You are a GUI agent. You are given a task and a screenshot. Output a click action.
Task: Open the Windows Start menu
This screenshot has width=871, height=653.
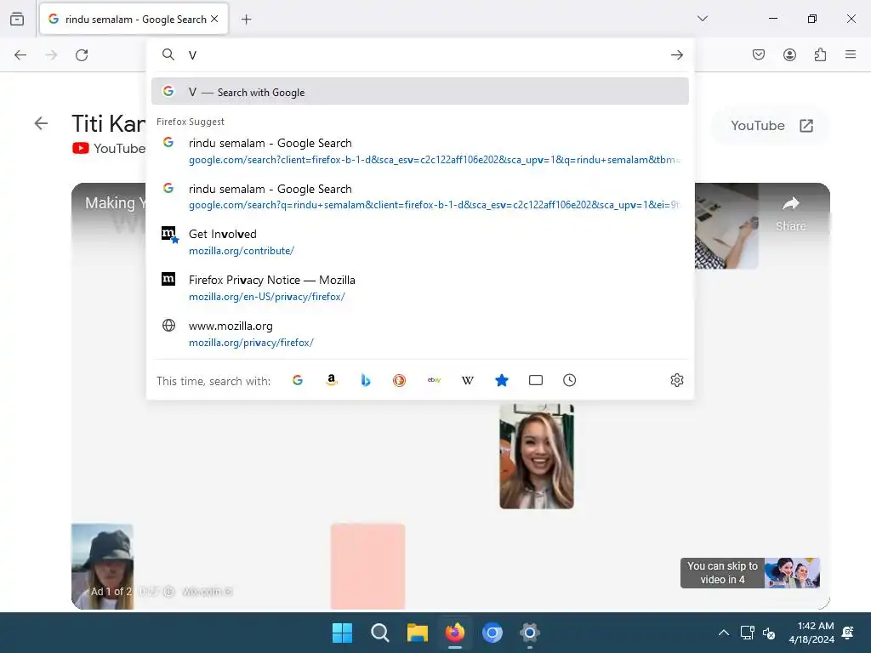pos(342,633)
